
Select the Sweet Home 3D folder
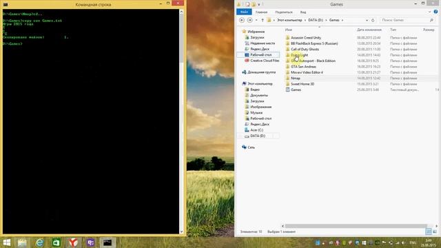pyautogui.click(x=302, y=84)
